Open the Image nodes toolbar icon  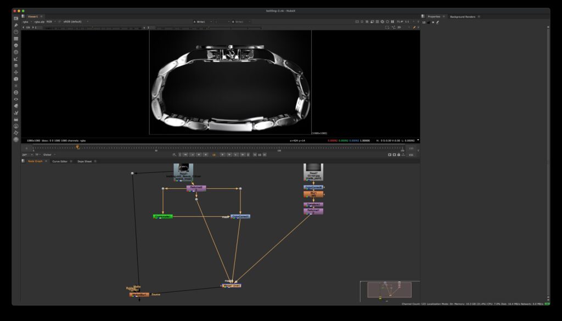point(16,19)
